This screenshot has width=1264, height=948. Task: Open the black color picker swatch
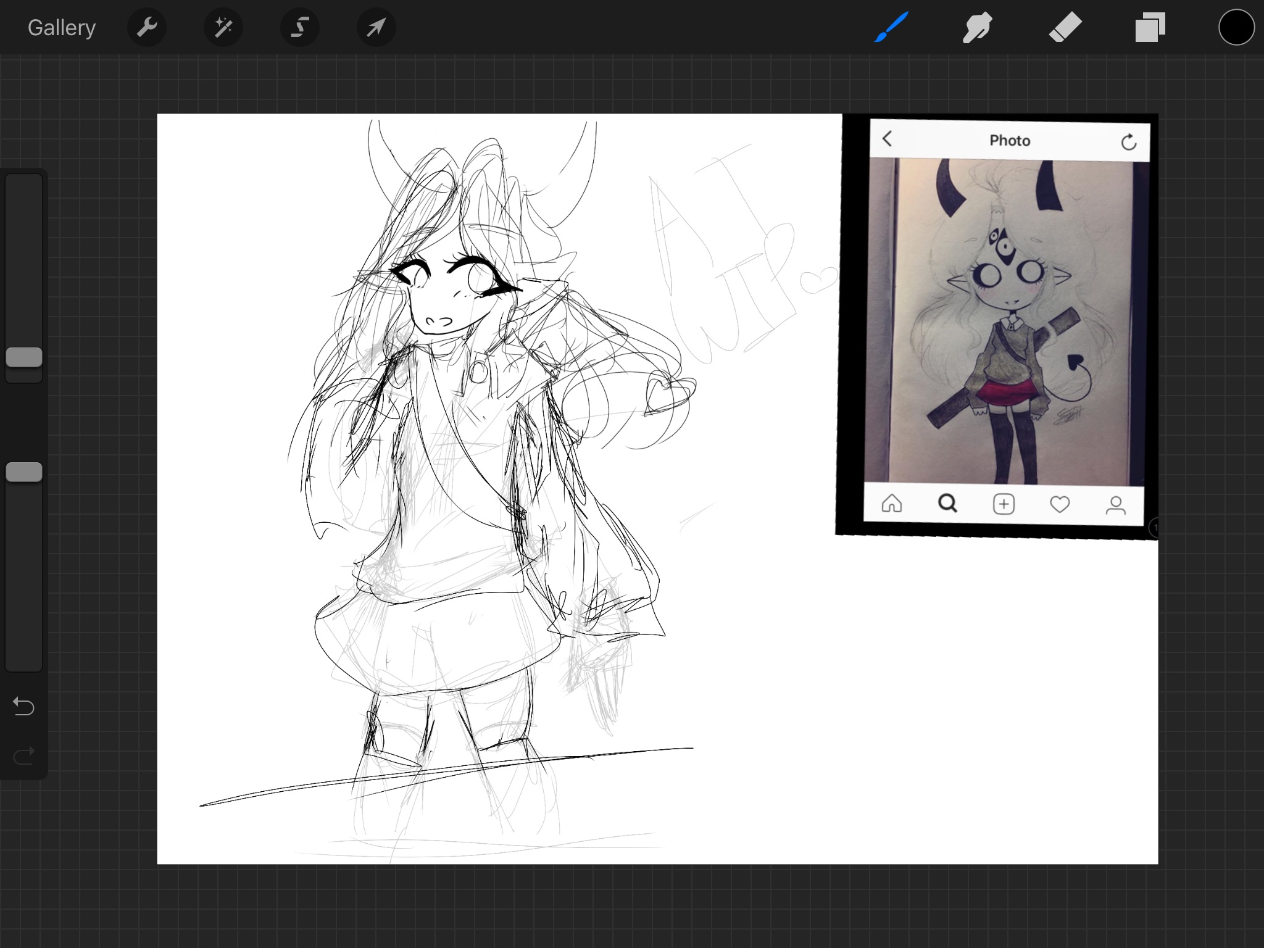pyautogui.click(x=1236, y=28)
